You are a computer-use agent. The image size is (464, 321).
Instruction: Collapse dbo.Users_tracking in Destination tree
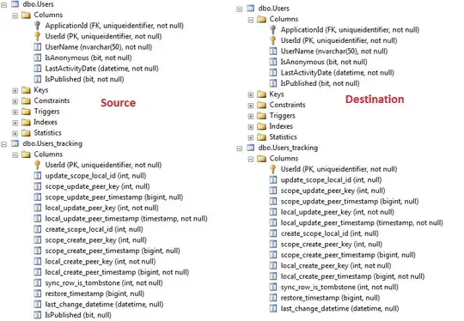tap(240, 148)
